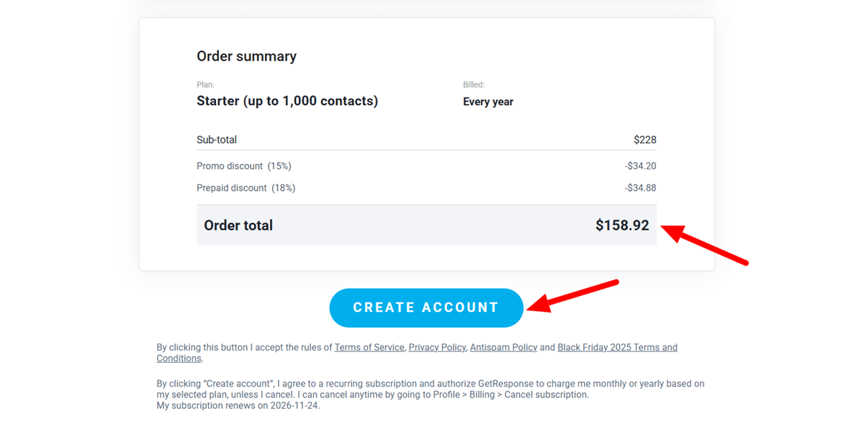The height and width of the screenshot is (432, 864).
Task: Click the Every year billing text
Action: point(488,102)
